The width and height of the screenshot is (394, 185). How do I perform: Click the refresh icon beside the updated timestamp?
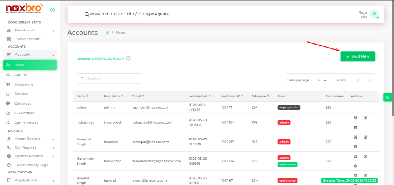tap(128, 59)
